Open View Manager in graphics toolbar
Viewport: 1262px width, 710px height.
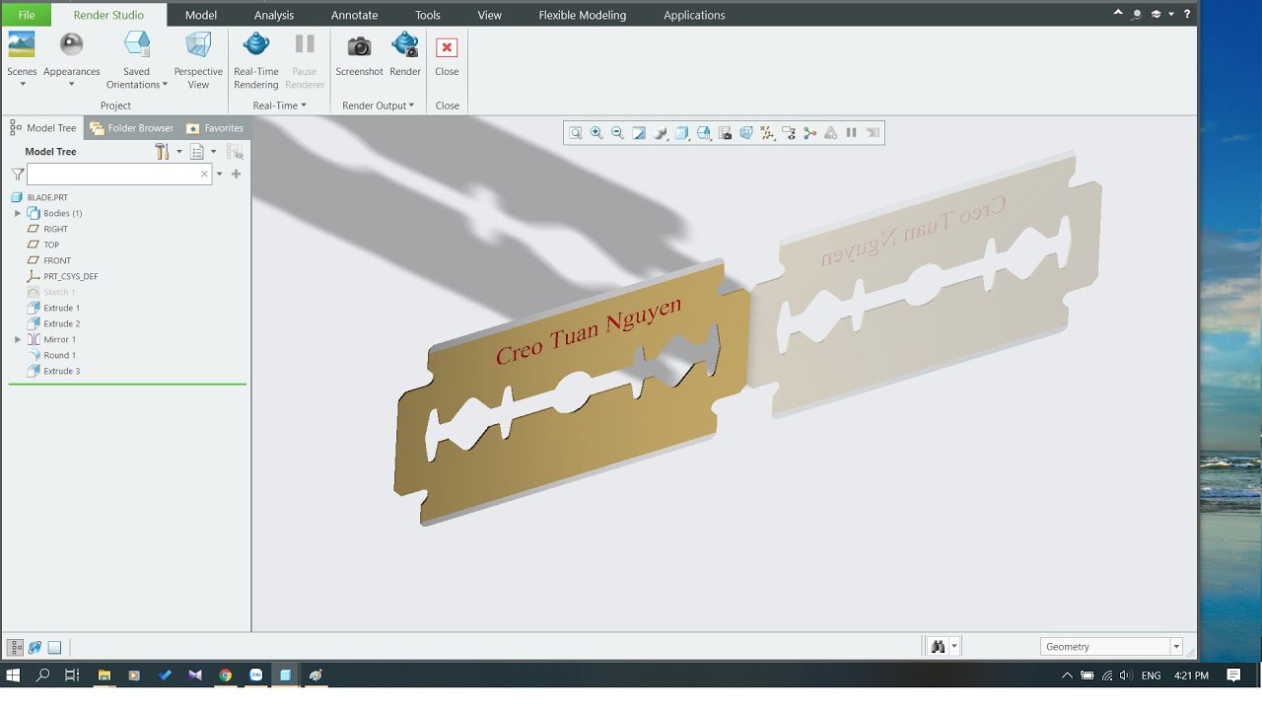[725, 133]
